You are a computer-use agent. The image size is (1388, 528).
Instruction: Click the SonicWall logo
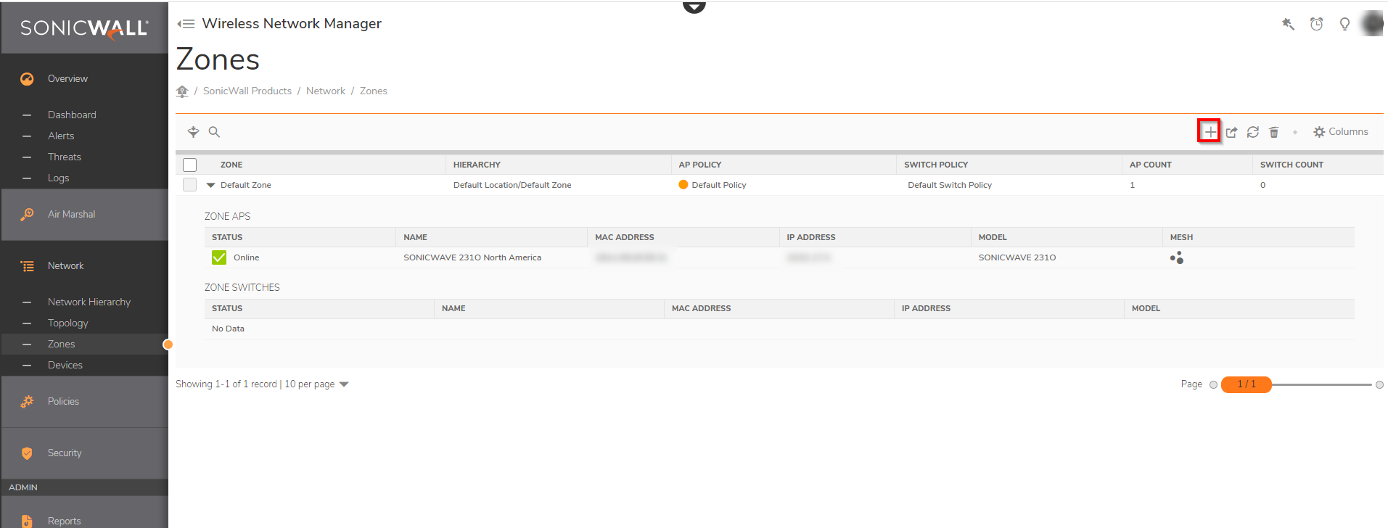tap(84, 28)
